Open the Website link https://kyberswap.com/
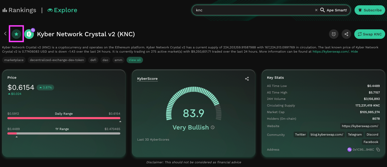This screenshot has height=167, width=387. (360, 126)
